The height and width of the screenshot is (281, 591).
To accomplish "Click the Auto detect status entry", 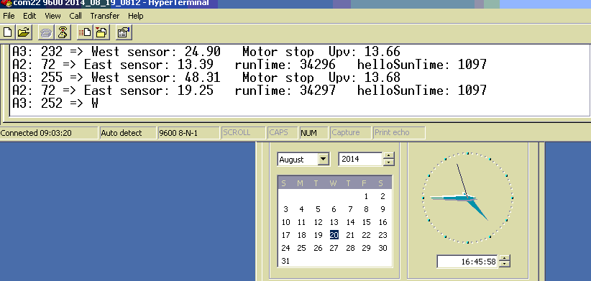I will (128, 133).
